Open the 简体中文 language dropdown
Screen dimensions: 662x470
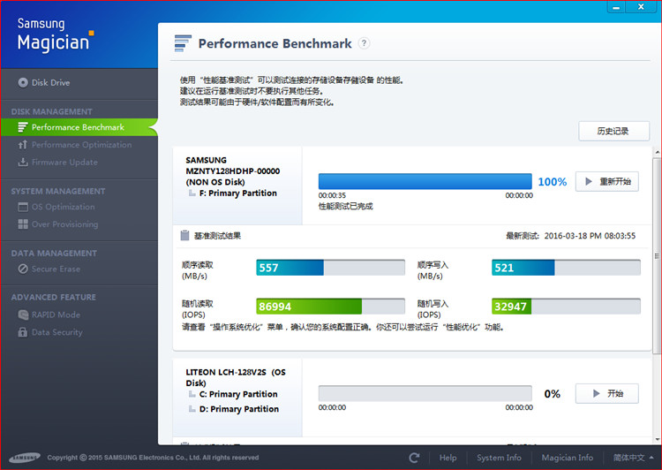[x=633, y=458]
